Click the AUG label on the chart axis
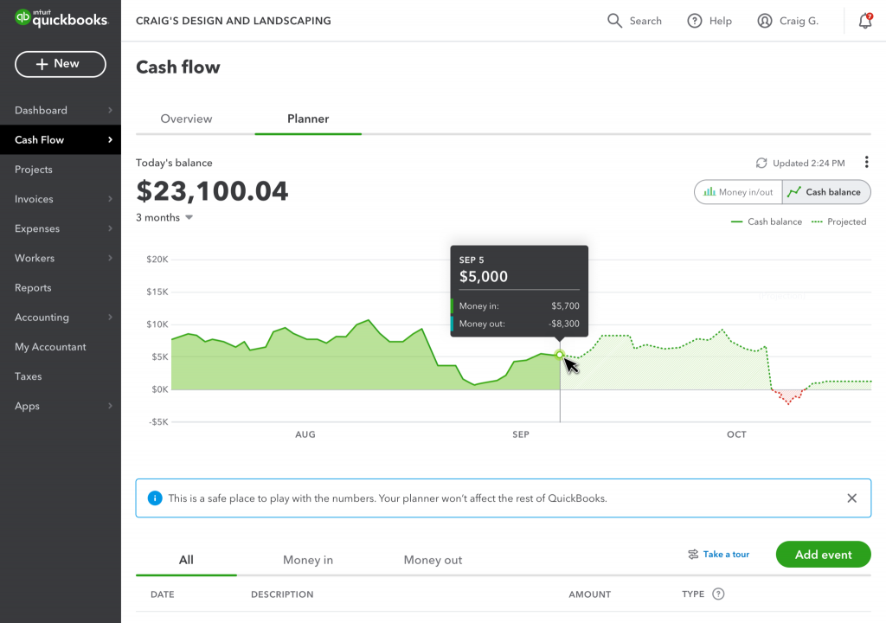This screenshot has width=886, height=623. [305, 434]
